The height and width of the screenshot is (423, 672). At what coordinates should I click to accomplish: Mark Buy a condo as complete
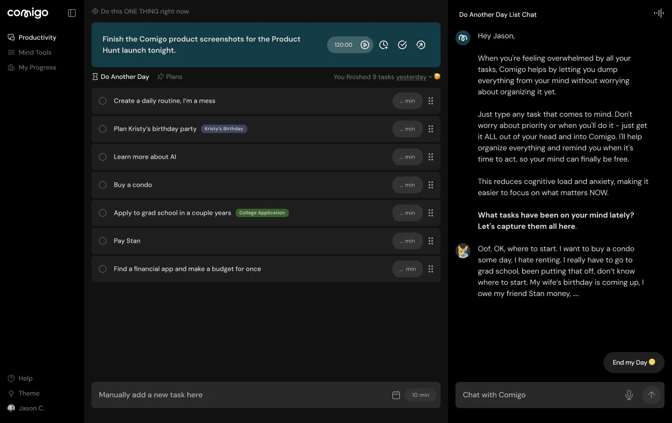pyautogui.click(x=103, y=185)
